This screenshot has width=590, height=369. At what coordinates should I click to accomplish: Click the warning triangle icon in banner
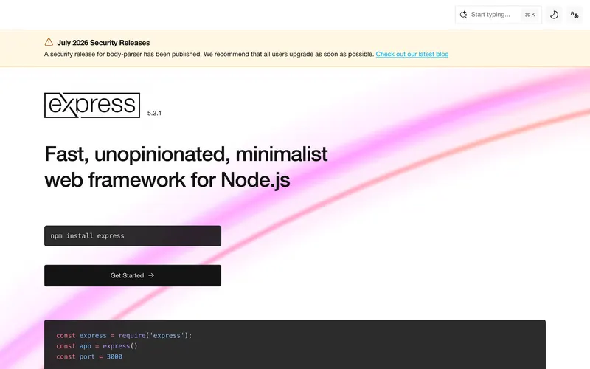tap(49, 42)
